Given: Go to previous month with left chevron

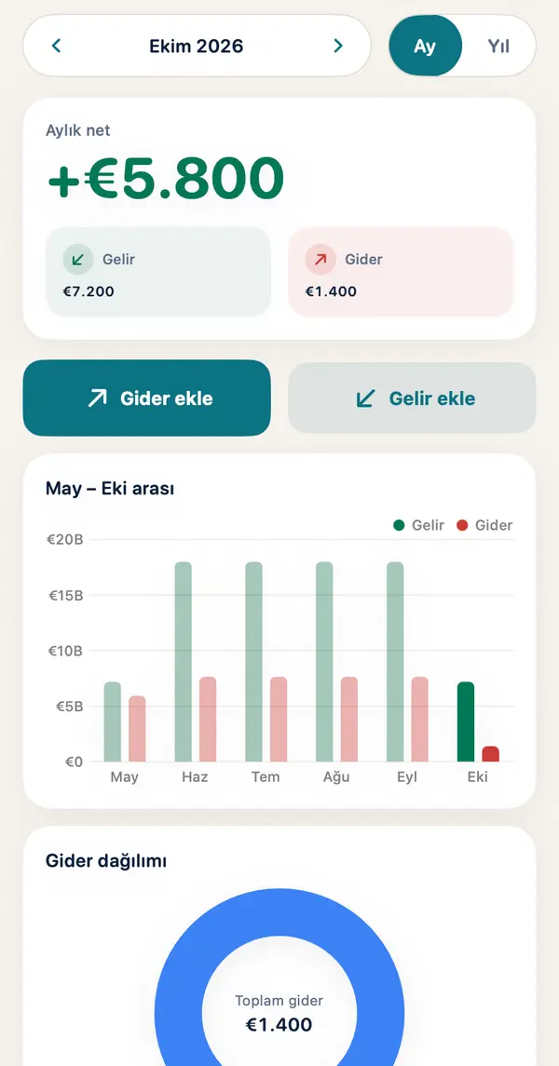Looking at the screenshot, I should (57, 46).
